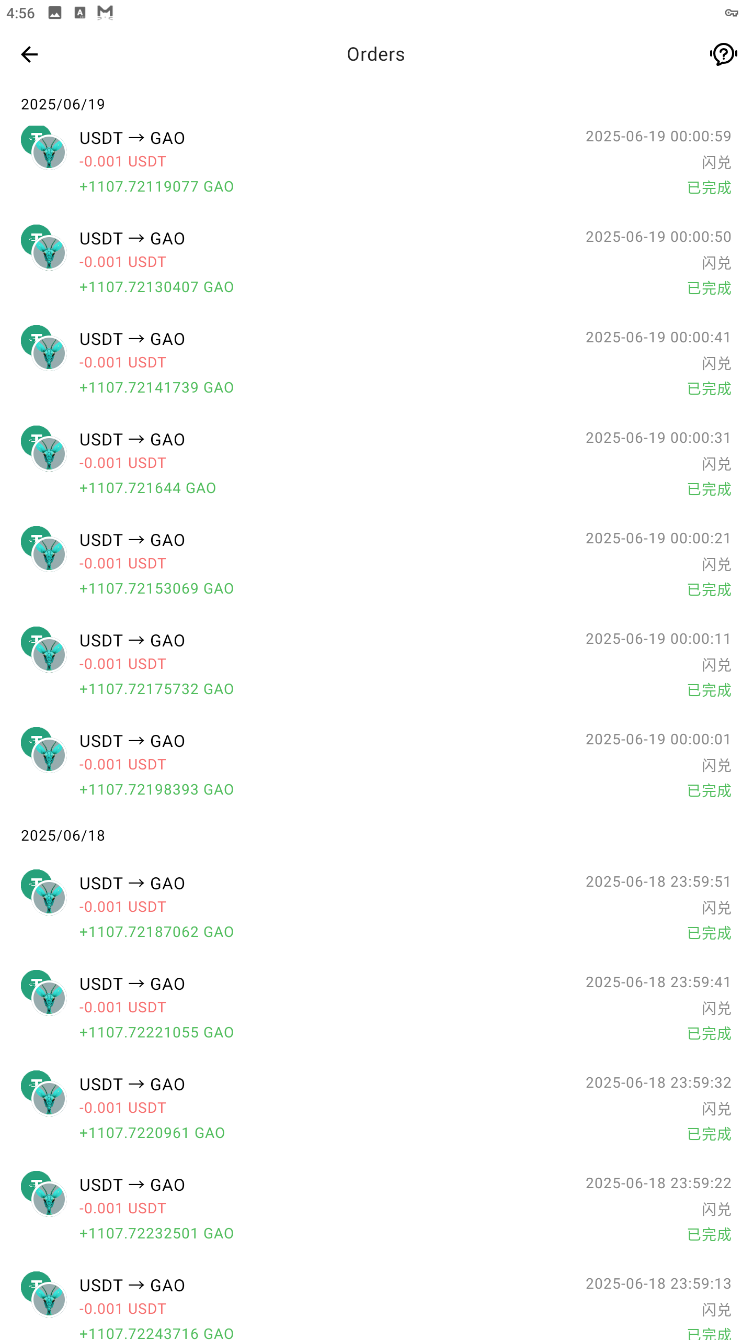
Task: Tap the VPN key icon in status bar
Action: pyautogui.click(x=731, y=13)
